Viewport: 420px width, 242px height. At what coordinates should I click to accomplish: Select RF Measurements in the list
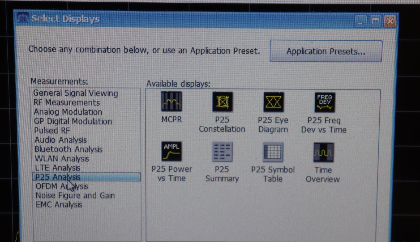click(67, 103)
